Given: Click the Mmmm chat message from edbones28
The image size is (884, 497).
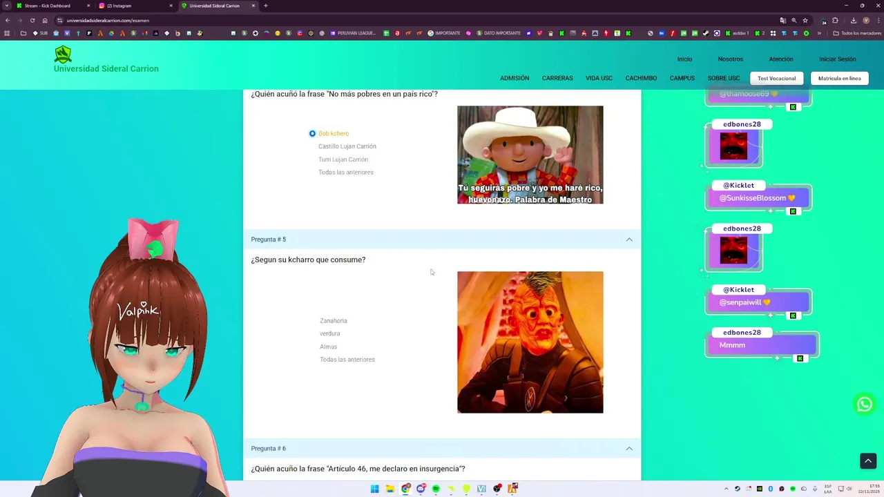Looking at the screenshot, I should pyautogui.click(x=762, y=345).
